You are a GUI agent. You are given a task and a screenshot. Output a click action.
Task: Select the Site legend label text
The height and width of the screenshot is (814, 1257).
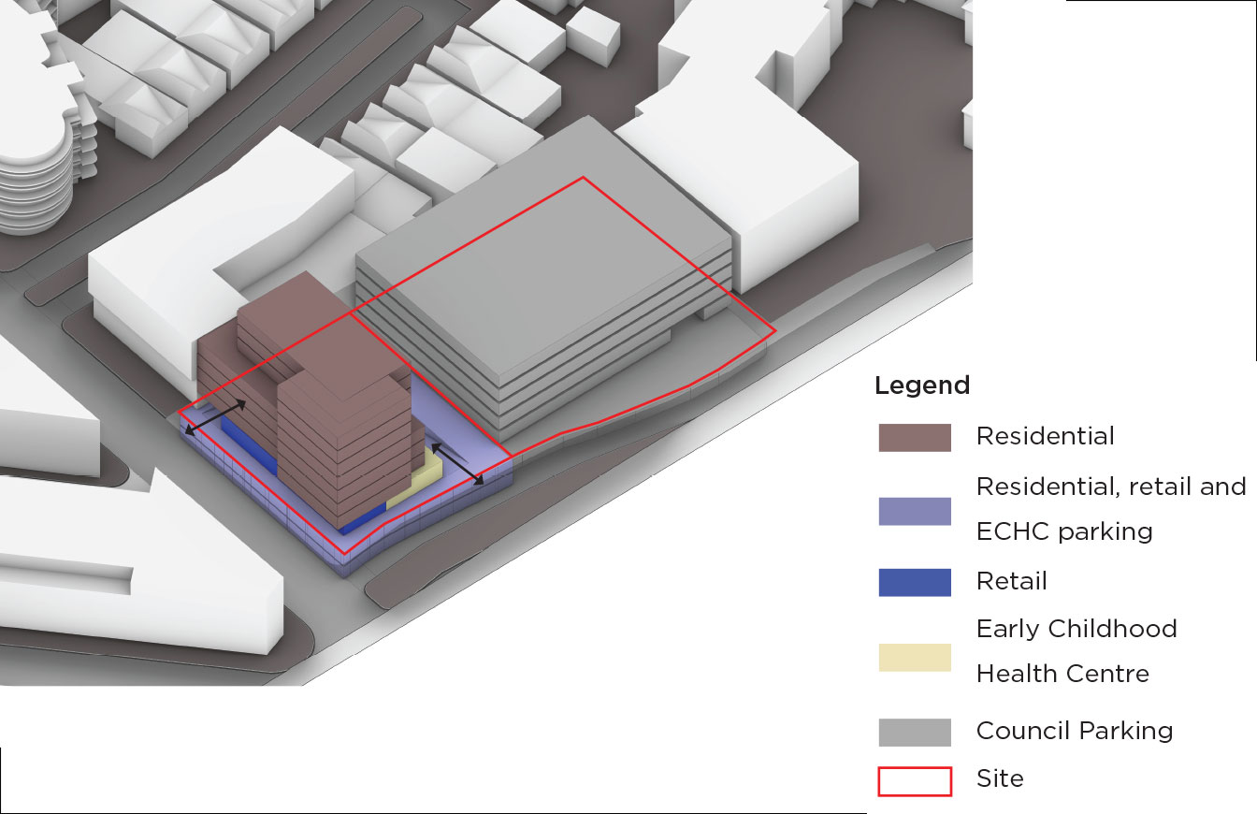(999, 778)
